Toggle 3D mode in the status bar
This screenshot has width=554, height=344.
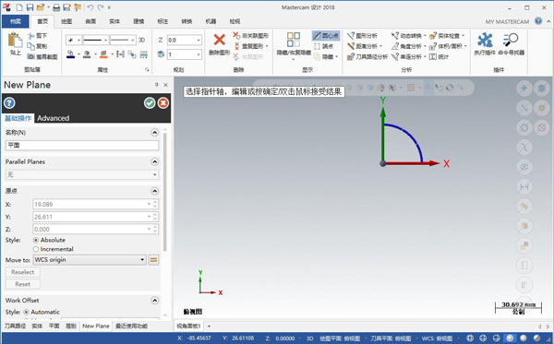coord(310,338)
